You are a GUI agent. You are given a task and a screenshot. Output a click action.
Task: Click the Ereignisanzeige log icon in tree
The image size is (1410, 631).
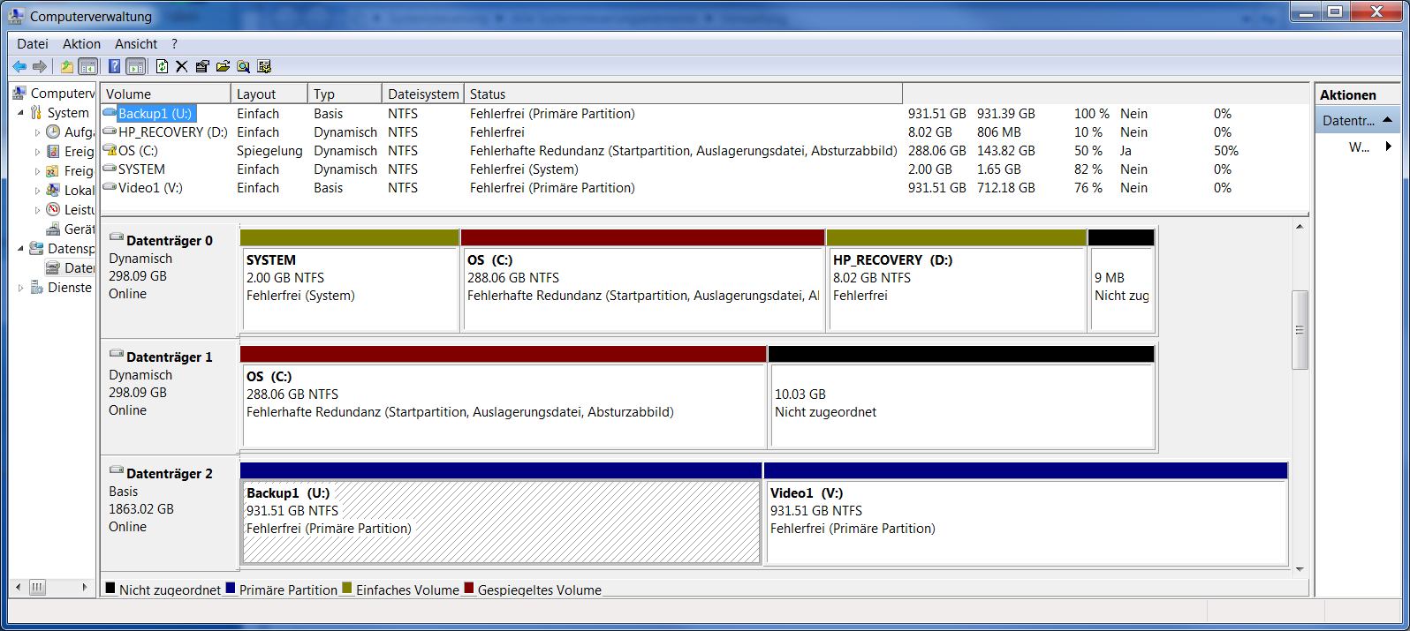point(53,151)
